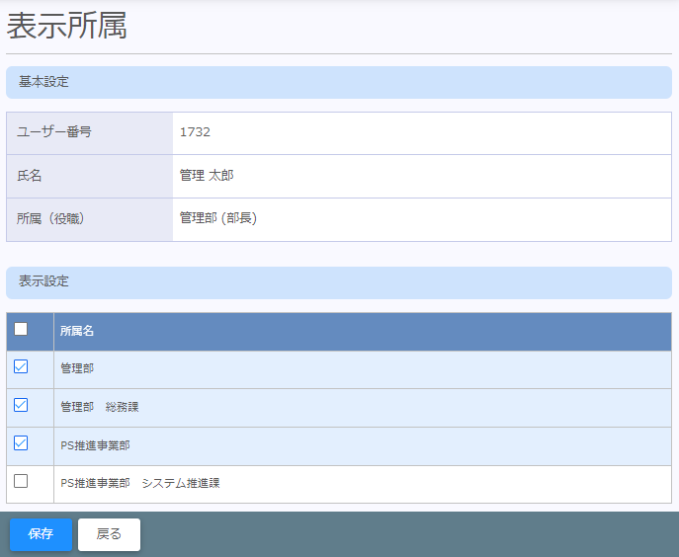Screen dimensions: 679x557
Task: Click the 所属名 column header
Action: (x=77, y=332)
